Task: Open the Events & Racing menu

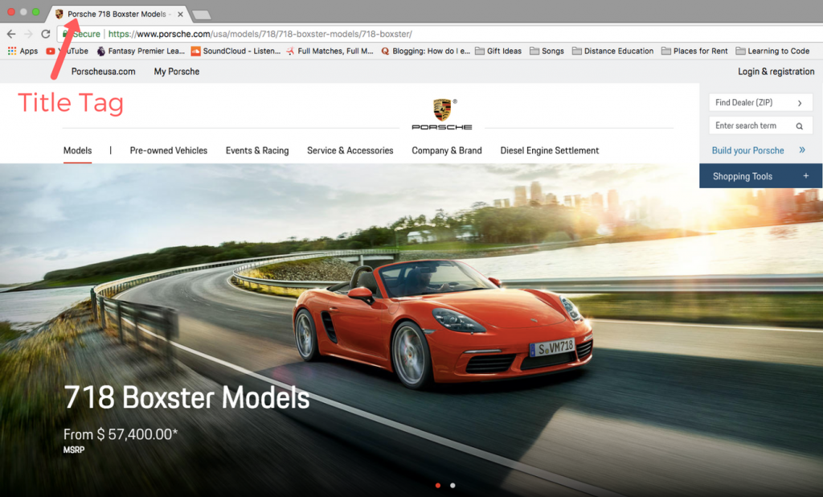Action: (257, 150)
